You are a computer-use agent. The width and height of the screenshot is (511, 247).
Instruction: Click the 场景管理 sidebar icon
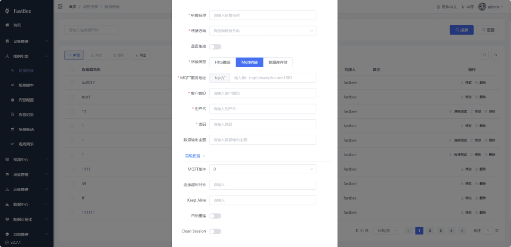[7, 175]
